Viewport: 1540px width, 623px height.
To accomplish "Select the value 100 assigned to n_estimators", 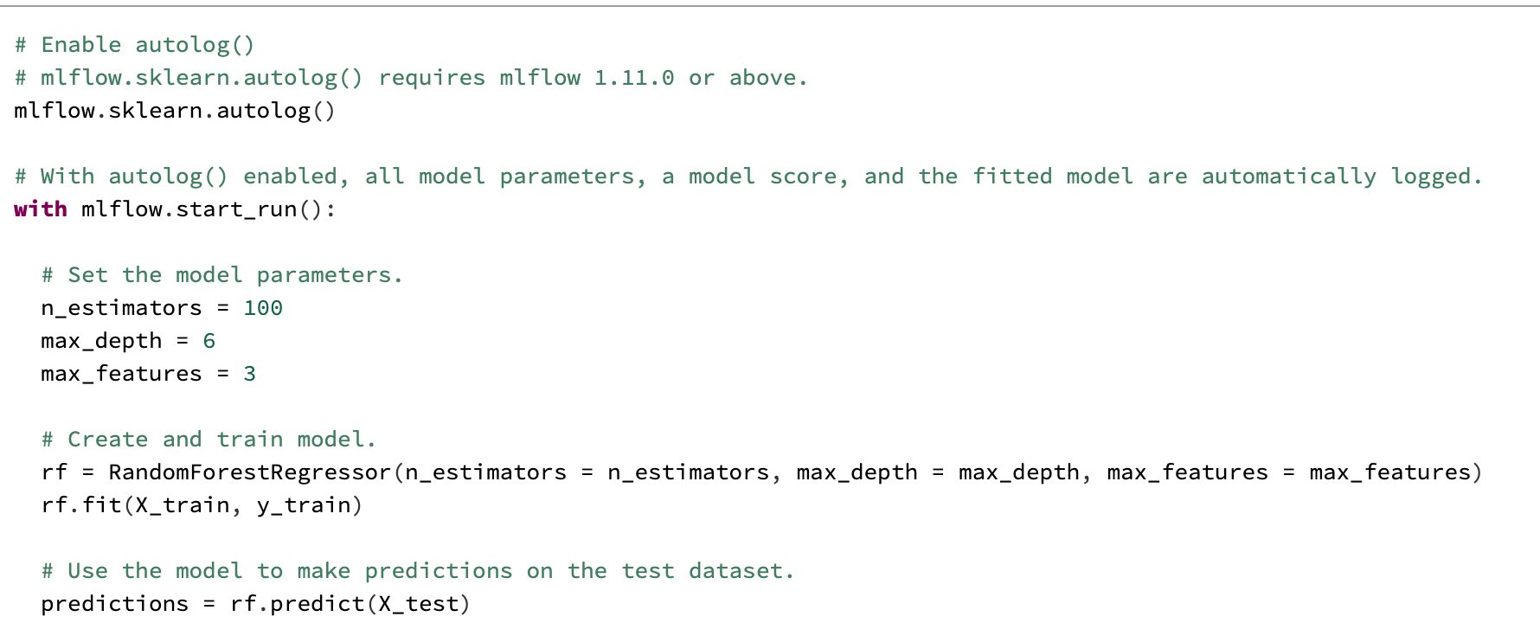I will (x=263, y=308).
